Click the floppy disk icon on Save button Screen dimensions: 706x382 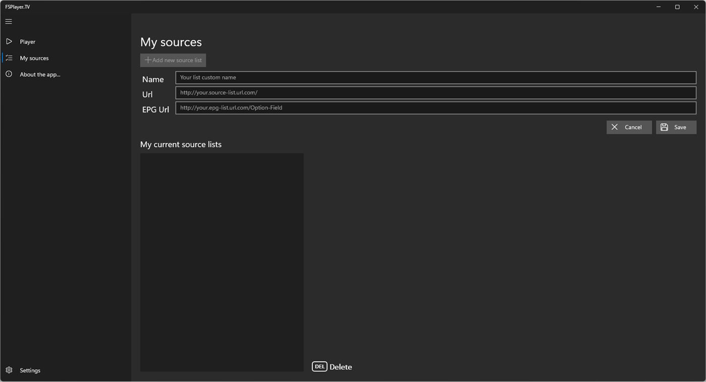pos(664,127)
